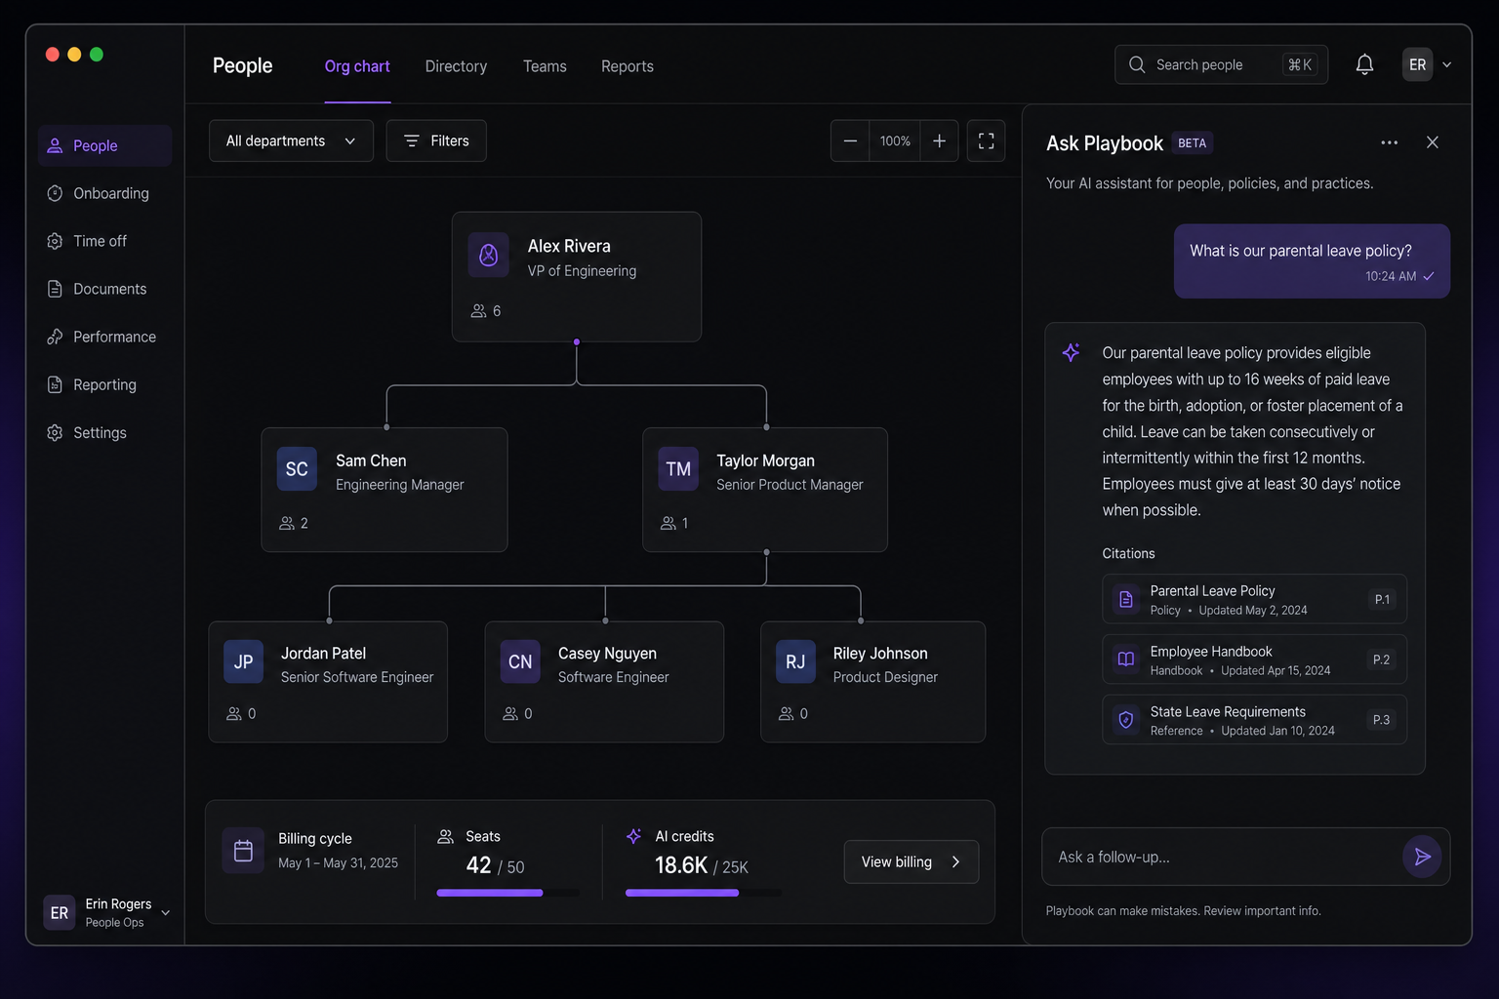Click the billing cycle calendar icon
This screenshot has width=1499, height=999.
pyautogui.click(x=243, y=851)
